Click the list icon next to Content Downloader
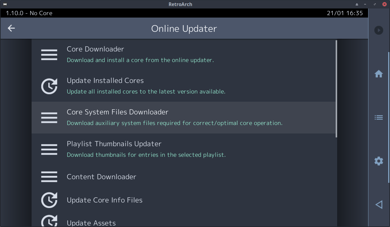The image size is (390, 227). pyautogui.click(x=49, y=176)
